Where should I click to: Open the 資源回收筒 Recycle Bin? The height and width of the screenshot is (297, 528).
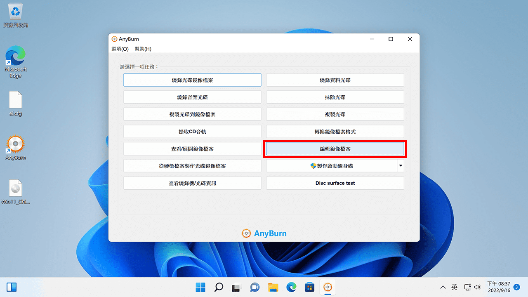(x=15, y=12)
